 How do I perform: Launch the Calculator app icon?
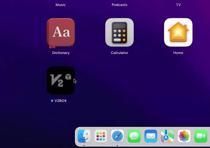coord(119,32)
